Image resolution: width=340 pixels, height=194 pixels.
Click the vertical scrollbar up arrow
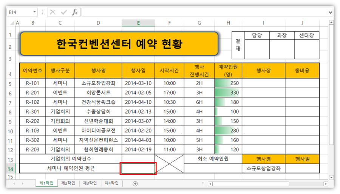coord(331,23)
